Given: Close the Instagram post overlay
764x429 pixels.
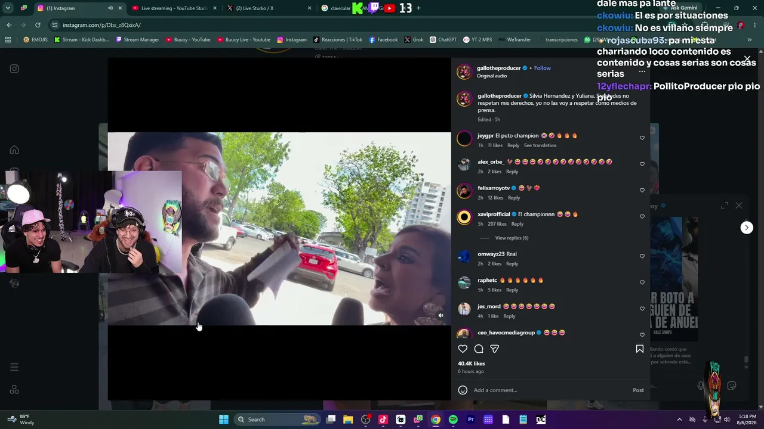Looking at the screenshot, I should tap(747, 58).
